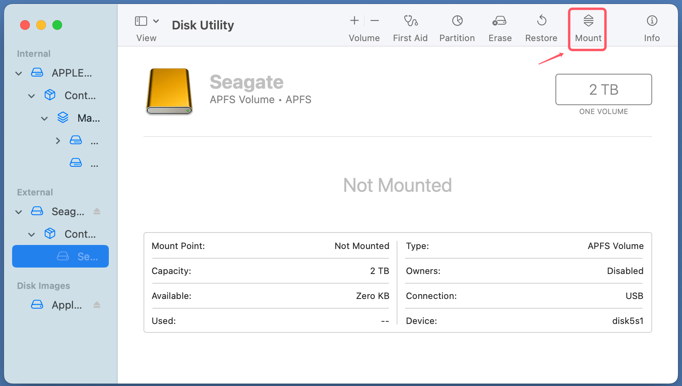682x386 pixels.
Task: Click the Disk Utility title
Action: click(x=203, y=25)
